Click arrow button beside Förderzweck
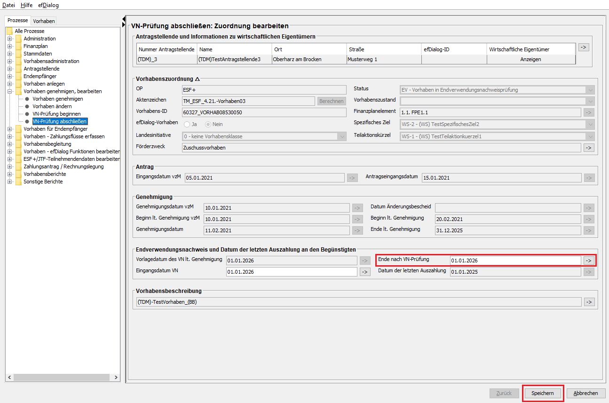This screenshot has width=609, height=403. point(589,148)
